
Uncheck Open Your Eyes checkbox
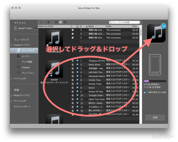coord(73,99)
